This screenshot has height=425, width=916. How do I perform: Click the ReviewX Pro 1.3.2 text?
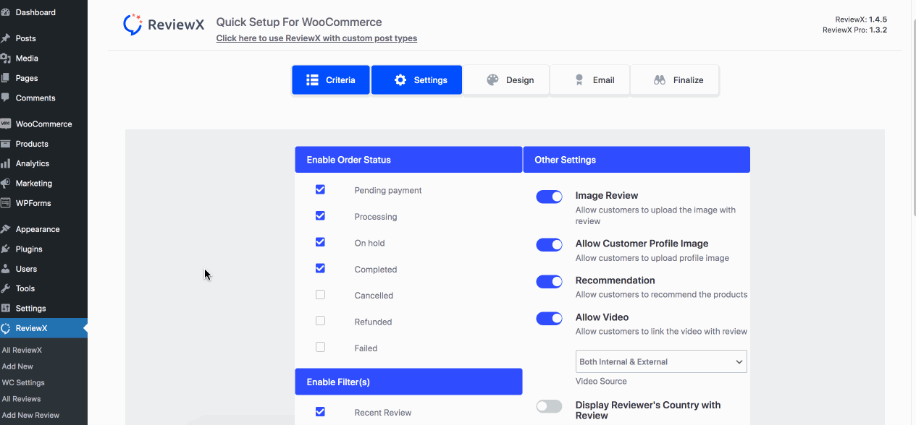[854, 30]
